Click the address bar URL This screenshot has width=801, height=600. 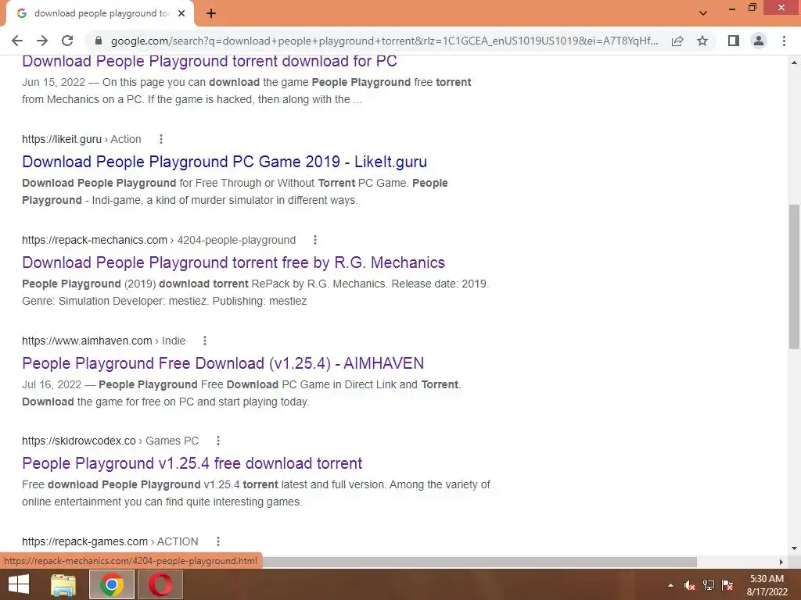pyautogui.click(x=384, y=41)
